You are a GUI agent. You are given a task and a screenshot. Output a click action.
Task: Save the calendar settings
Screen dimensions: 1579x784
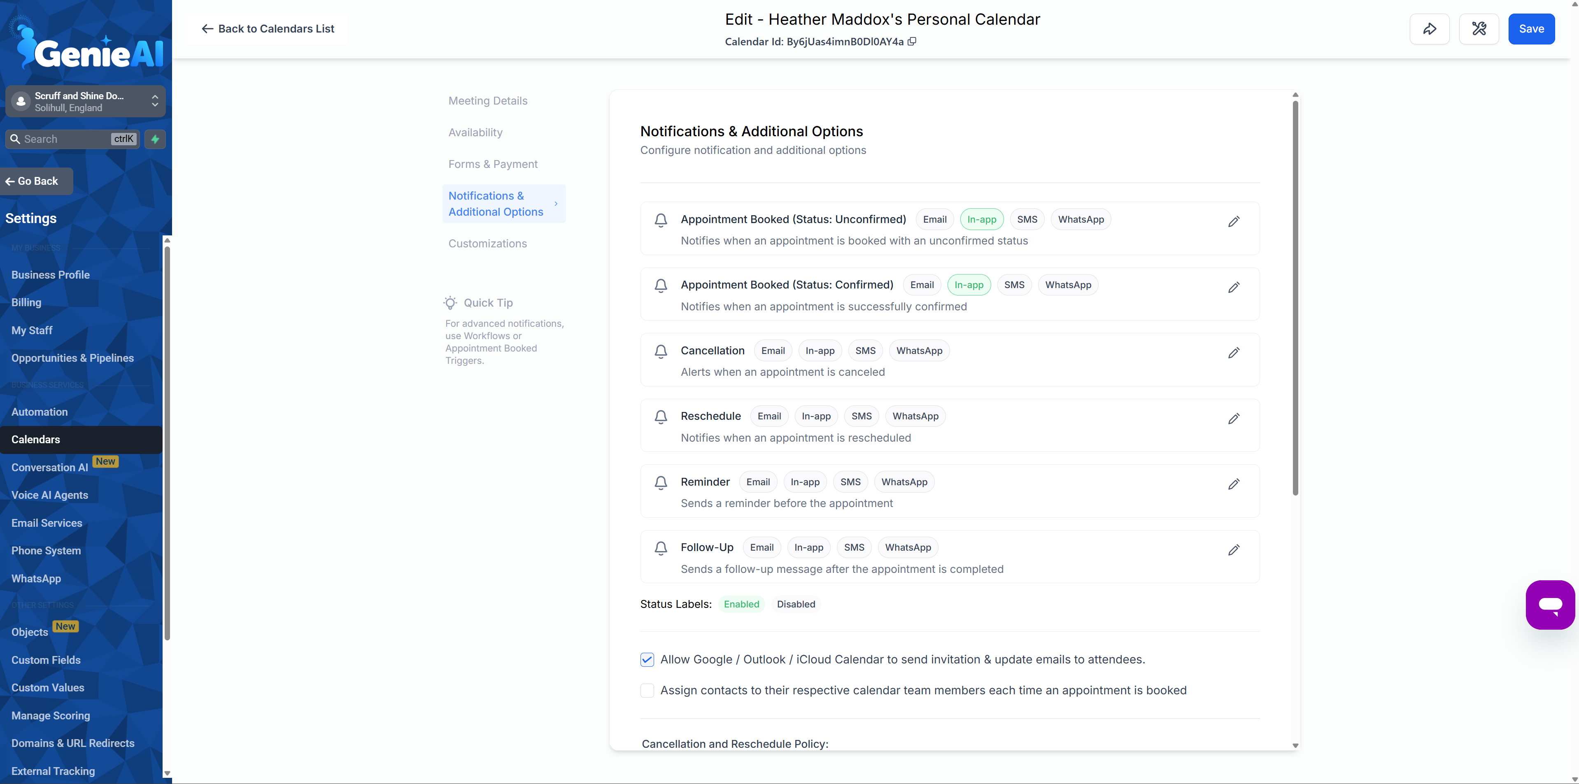click(1531, 28)
